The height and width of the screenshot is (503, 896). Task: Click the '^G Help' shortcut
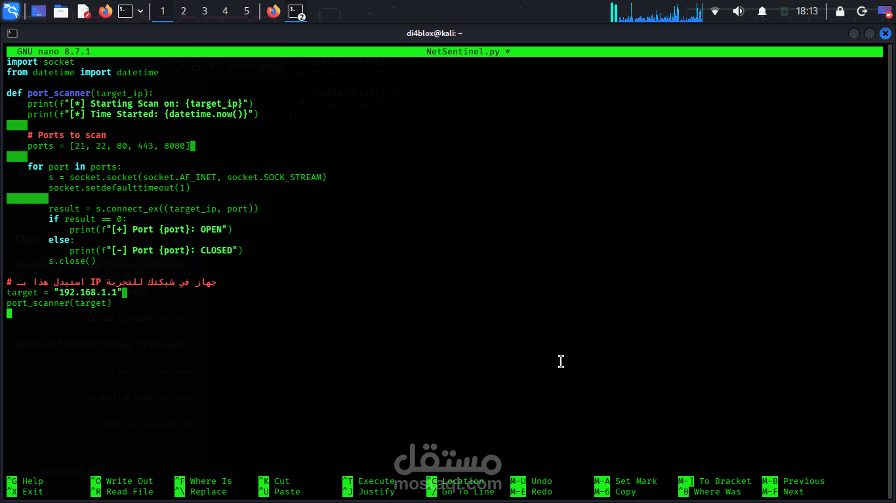tap(25, 481)
